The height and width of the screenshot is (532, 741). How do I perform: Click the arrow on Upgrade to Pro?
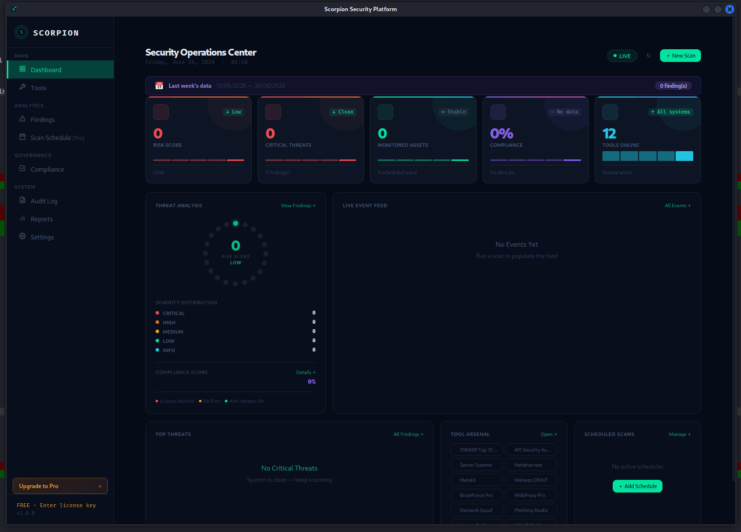(100, 486)
